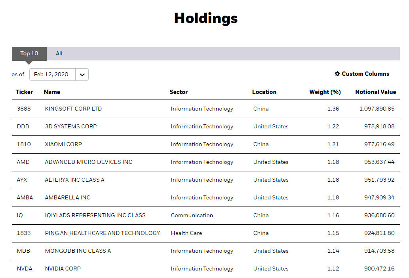409x278 pixels.
Task: Click the Holdings page heading
Action: click(206, 19)
